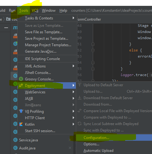Viewport: 152px width, 154px height.
Task: Click the else keyword in code
Action: click(x=134, y=50)
